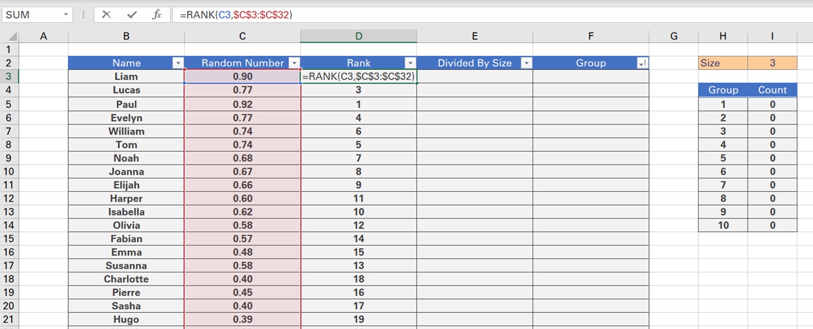
Task: Confirm the formula with the checkmark icon
Action: [131, 14]
